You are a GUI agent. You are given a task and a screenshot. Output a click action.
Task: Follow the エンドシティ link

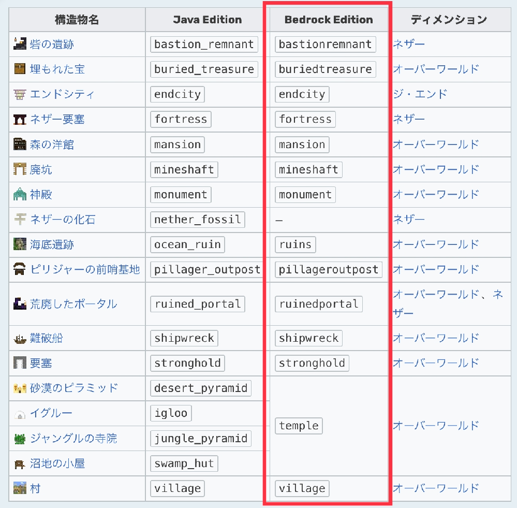click(x=62, y=94)
